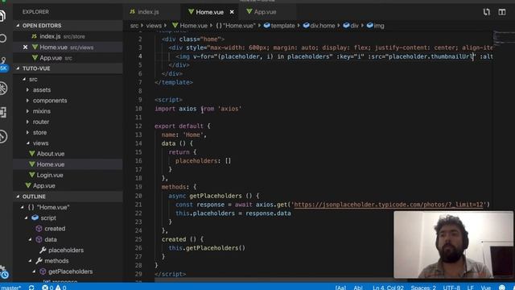Screen dimensions: 515x290
Task: Change end of line sequence via LF
Action: (x=470, y=288)
